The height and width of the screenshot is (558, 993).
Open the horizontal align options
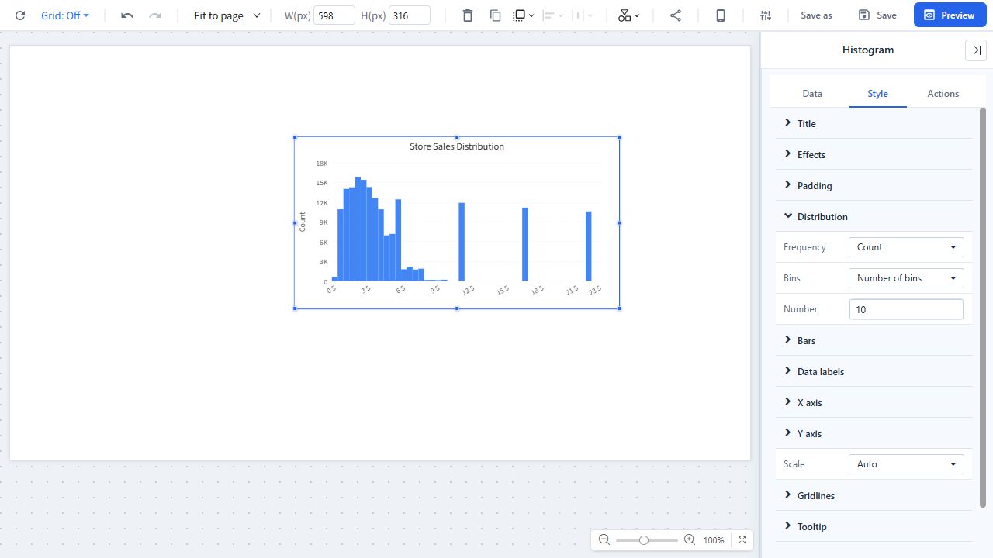[553, 15]
